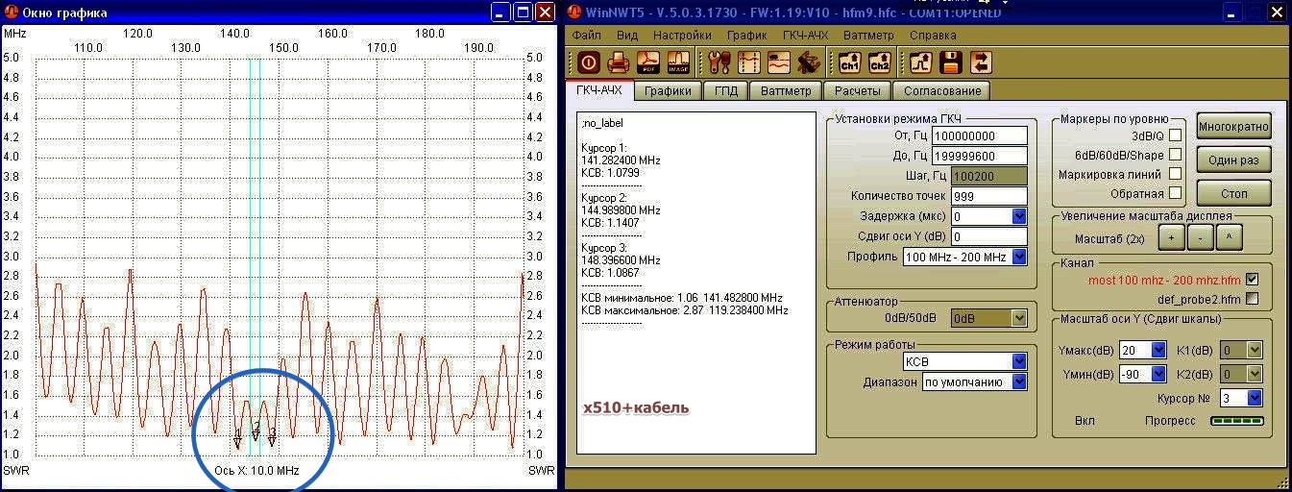Open the График menu
The height and width of the screenshot is (492, 1292).
[x=746, y=36]
